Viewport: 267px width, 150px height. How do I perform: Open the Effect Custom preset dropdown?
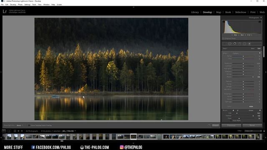coord(237,53)
